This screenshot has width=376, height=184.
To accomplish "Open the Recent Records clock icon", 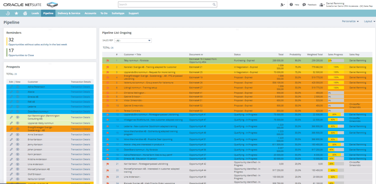I will pyautogui.click(x=8, y=13).
